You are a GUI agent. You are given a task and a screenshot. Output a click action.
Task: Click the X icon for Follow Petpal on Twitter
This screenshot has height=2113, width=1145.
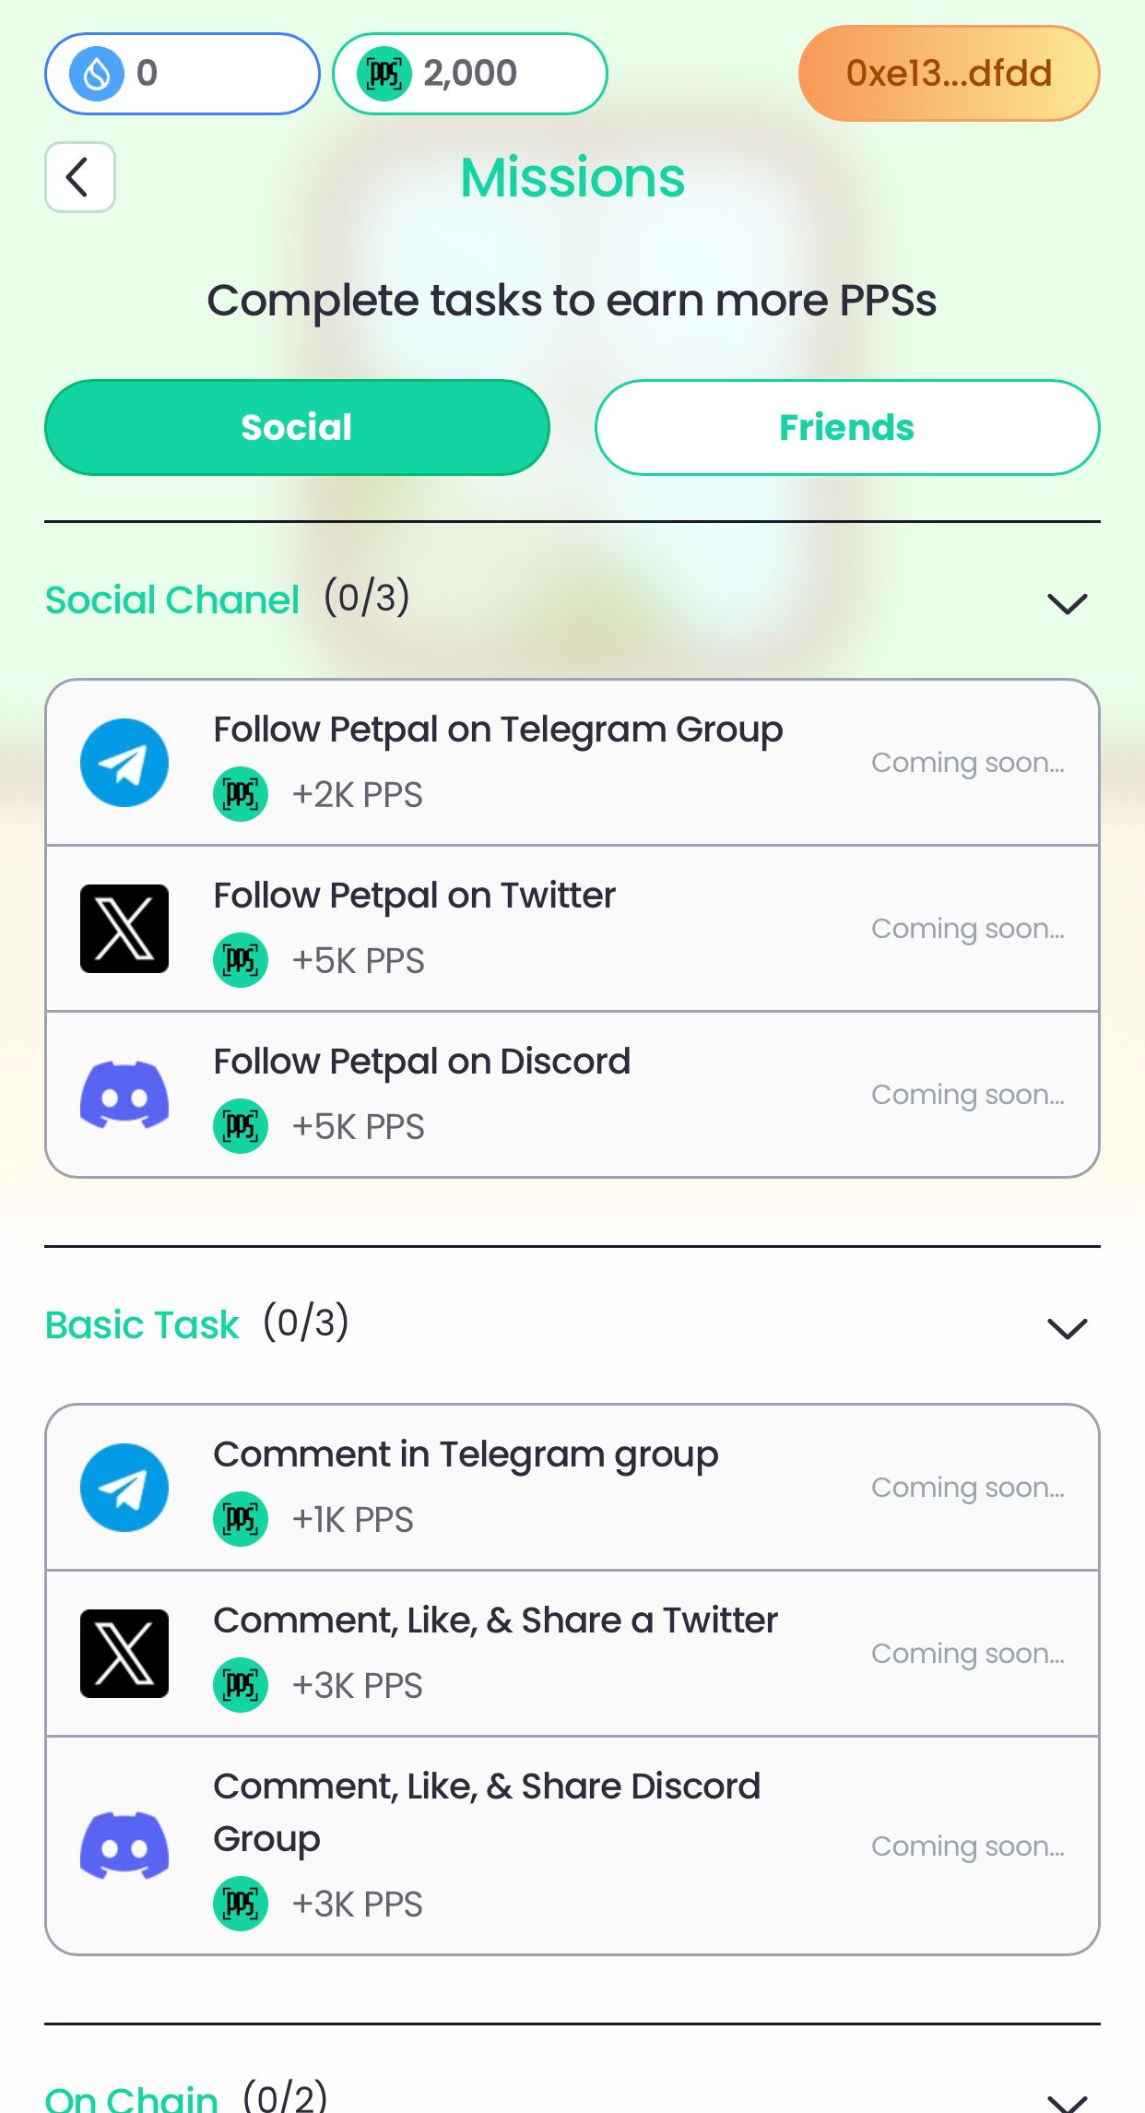[124, 928]
